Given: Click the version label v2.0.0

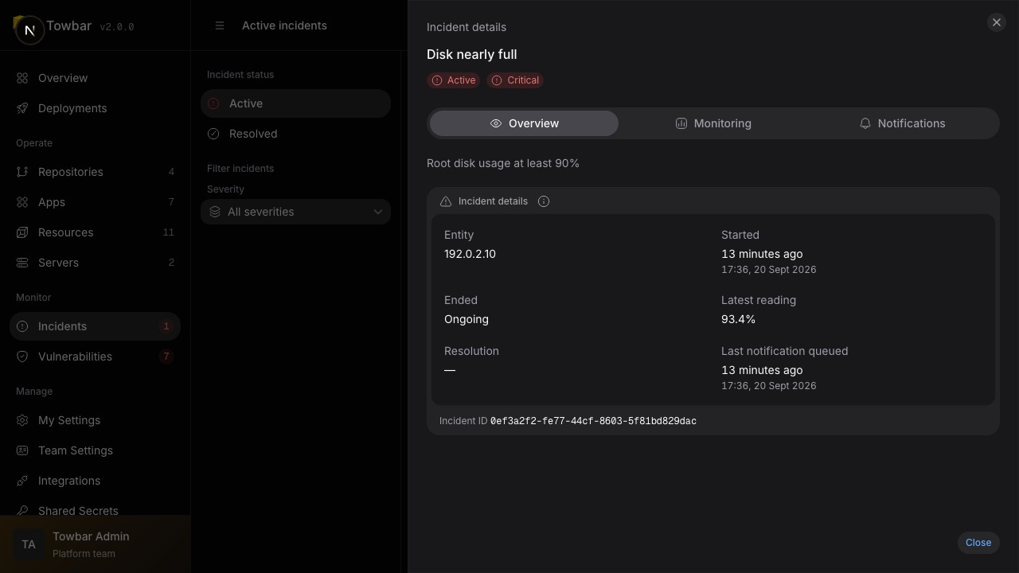Looking at the screenshot, I should point(116,27).
